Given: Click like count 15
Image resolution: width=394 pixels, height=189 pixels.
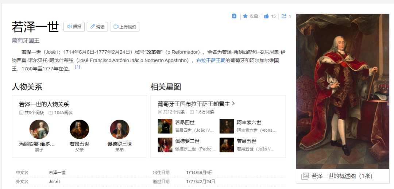Looking at the screenshot, I should tap(273, 16).
